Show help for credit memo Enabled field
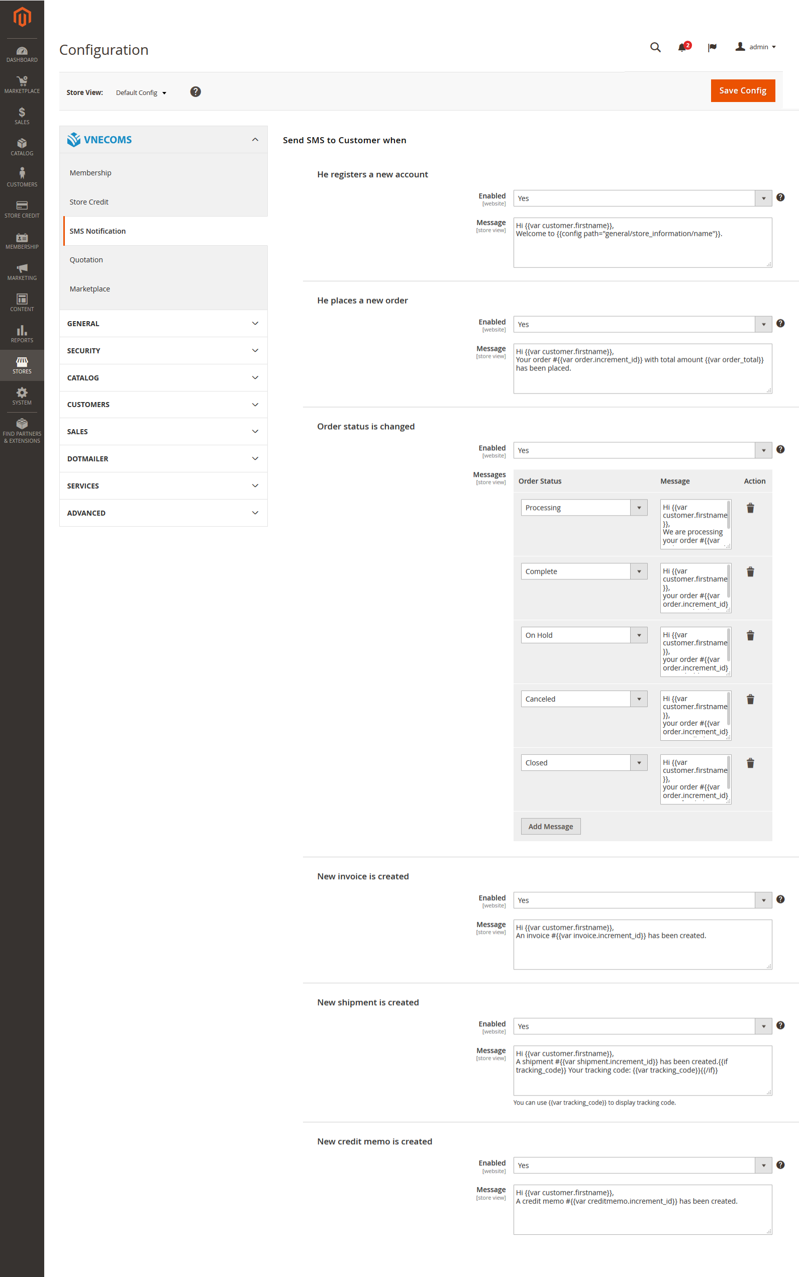Screen dimensions: 799x1277 tap(780, 1164)
